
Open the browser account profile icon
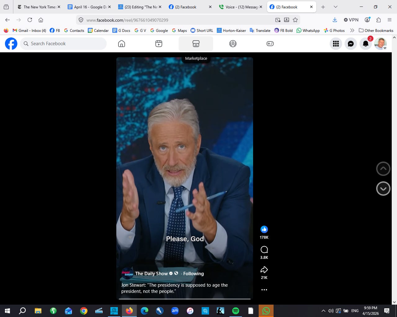point(368,20)
